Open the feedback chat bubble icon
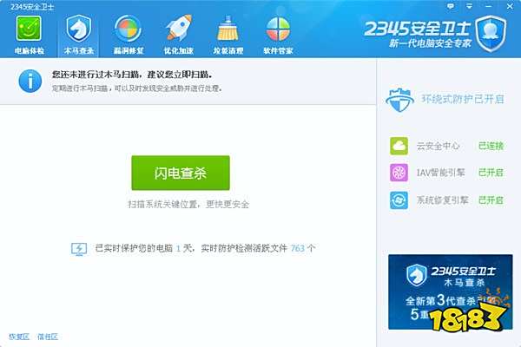 [451, 6]
